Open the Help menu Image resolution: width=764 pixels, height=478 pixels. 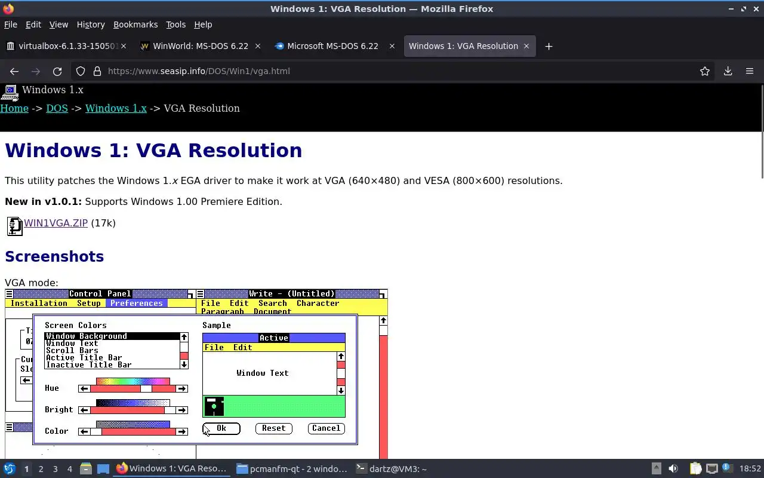tap(203, 24)
